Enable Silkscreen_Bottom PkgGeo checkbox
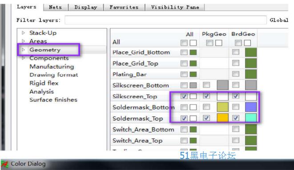 coord(206,85)
